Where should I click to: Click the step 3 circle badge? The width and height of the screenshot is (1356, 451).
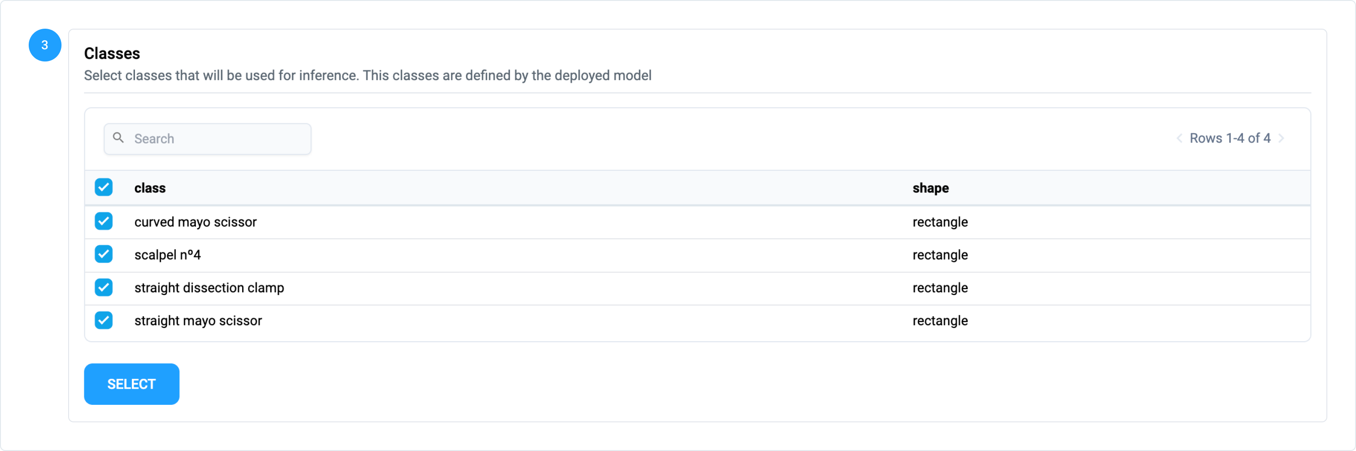click(45, 45)
